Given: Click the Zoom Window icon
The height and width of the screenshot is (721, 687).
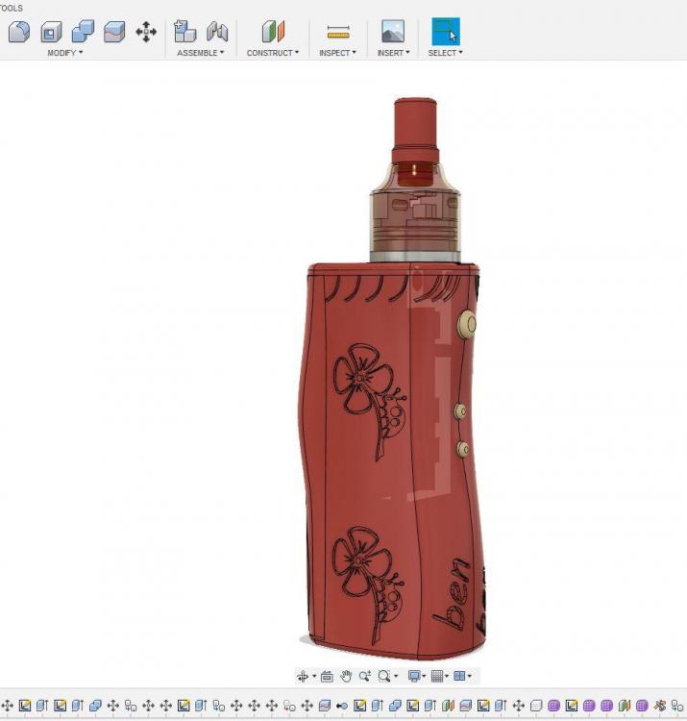Looking at the screenshot, I should tap(383, 676).
